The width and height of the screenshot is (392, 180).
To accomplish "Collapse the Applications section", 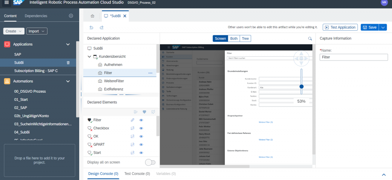I will point(68,44).
